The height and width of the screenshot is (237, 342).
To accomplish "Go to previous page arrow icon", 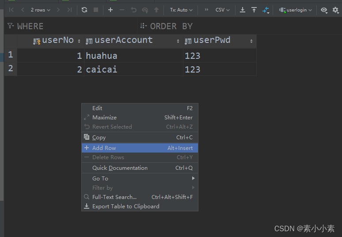I will [x=23, y=10].
